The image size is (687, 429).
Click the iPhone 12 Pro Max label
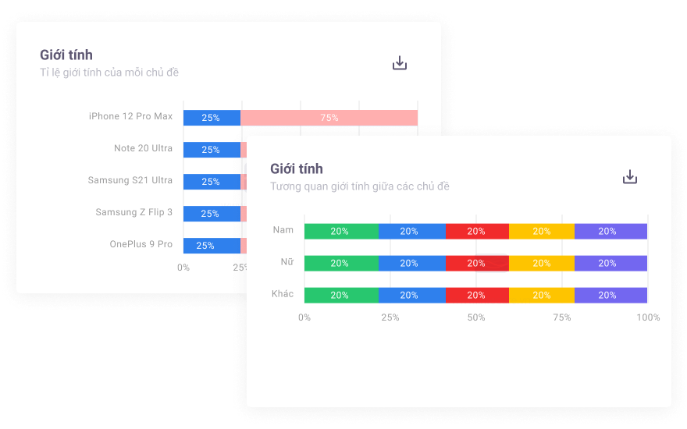(130, 117)
